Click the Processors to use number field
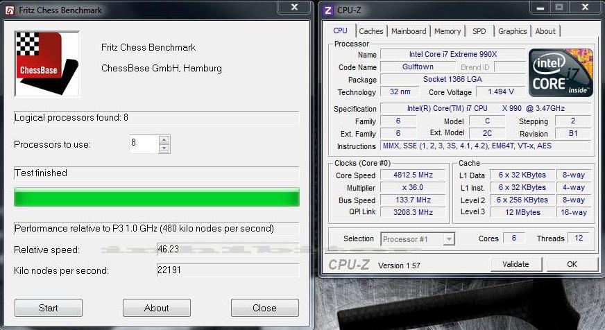This screenshot has height=330, width=605. [144, 144]
